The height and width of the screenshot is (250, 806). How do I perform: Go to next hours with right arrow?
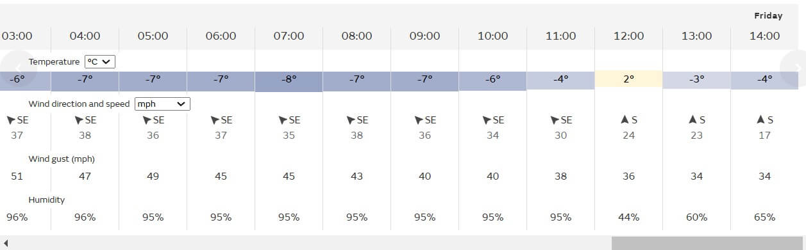[x=794, y=66]
